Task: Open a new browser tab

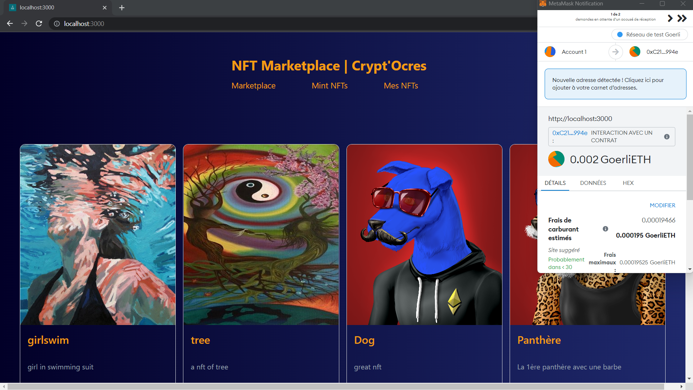Action: tap(122, 8)
